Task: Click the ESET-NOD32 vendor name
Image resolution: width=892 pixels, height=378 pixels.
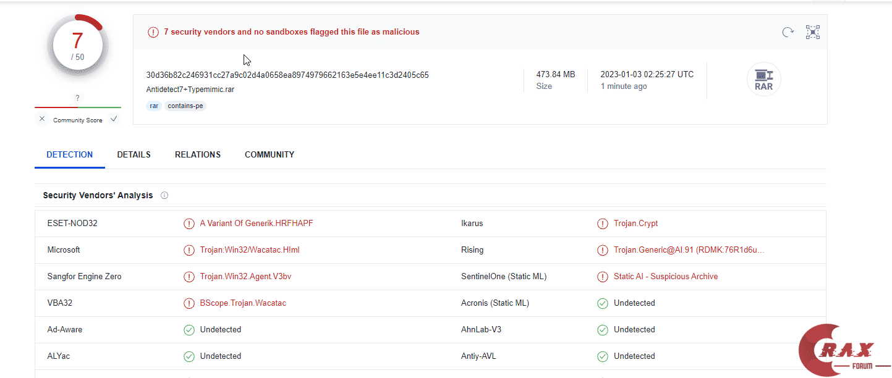Action: click(72, 223)
